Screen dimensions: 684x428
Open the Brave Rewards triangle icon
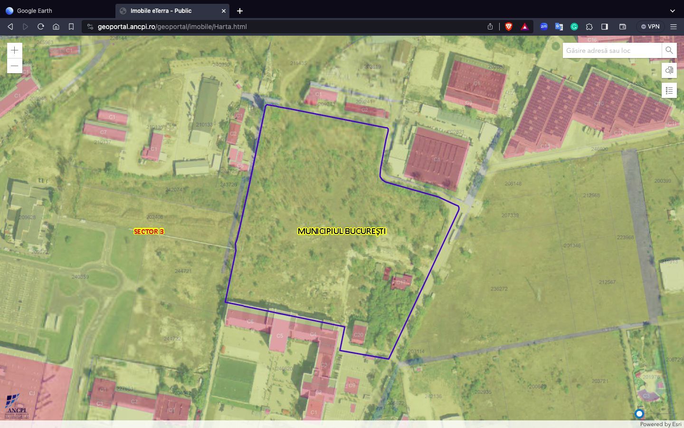(x=525, y=27)
